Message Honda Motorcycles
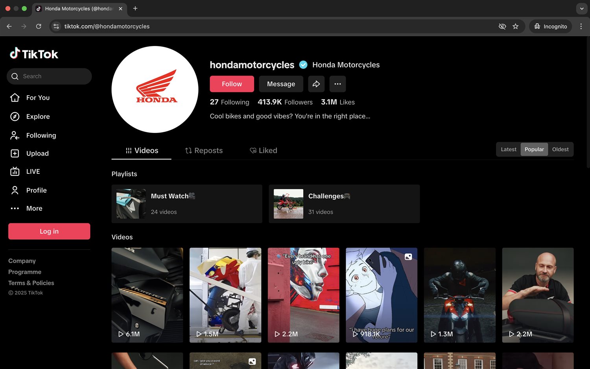This screenshot has height=369, width=590. (x=281, y=84)
